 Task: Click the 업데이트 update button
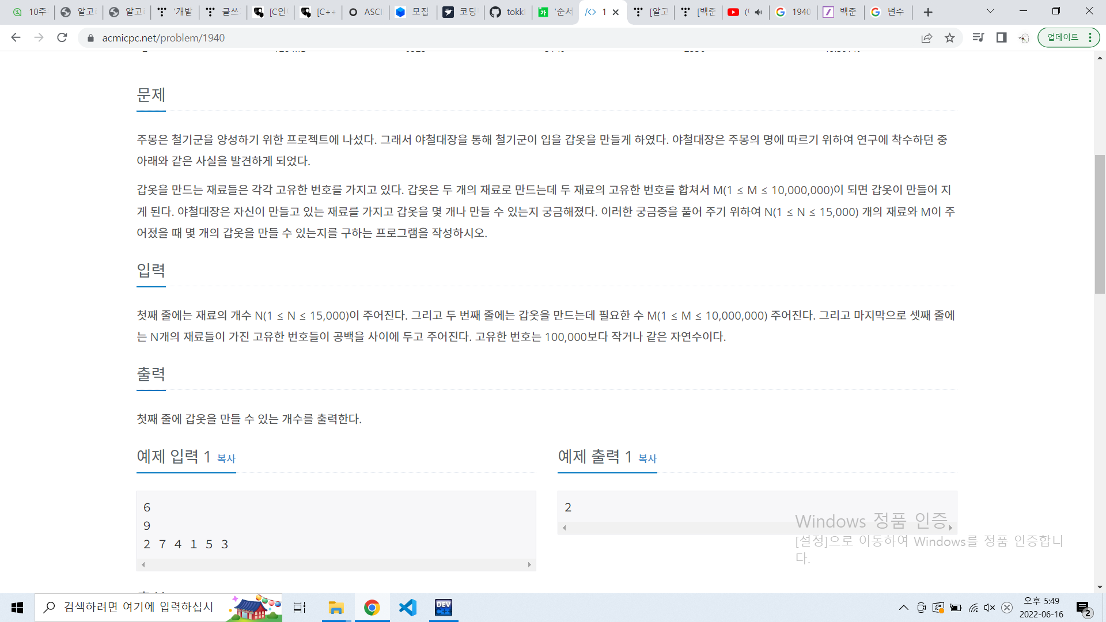tap(1069, 37)
